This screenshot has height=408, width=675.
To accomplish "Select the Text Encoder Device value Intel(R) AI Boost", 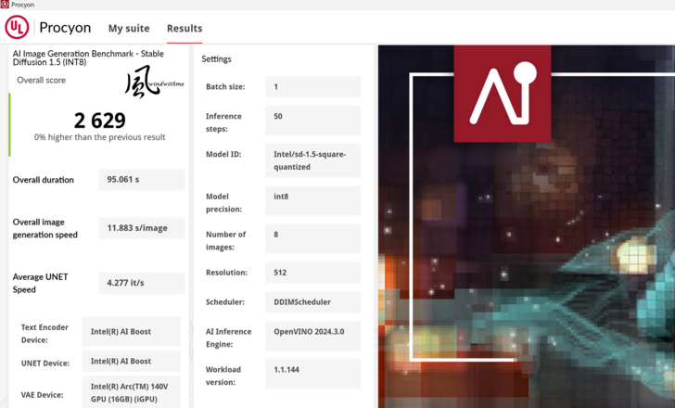I will [x=132, y=332].
